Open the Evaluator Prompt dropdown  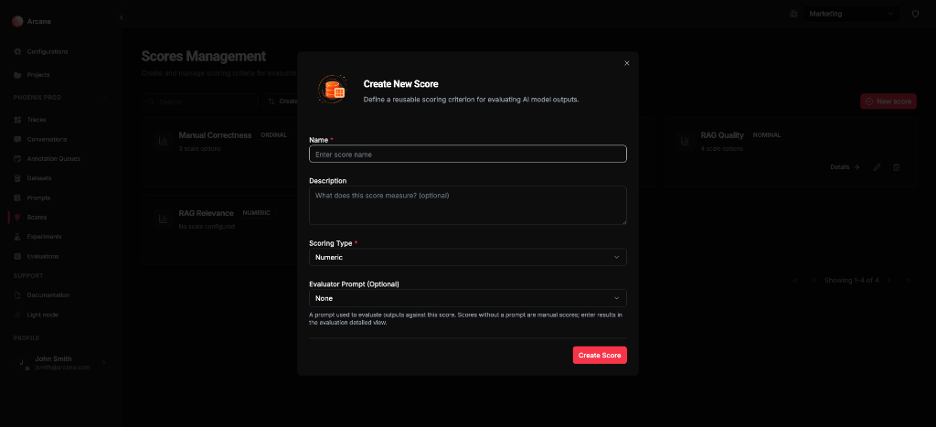pos(467,298)
